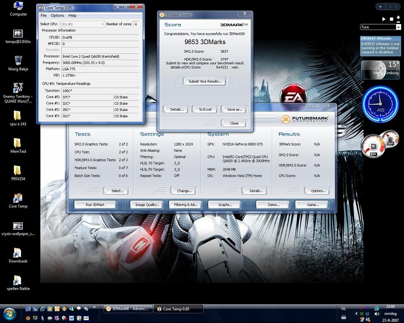Open the File menu in Core Temp
The image size is (404, 323).
pyautogui.click(x=43, y=16)
